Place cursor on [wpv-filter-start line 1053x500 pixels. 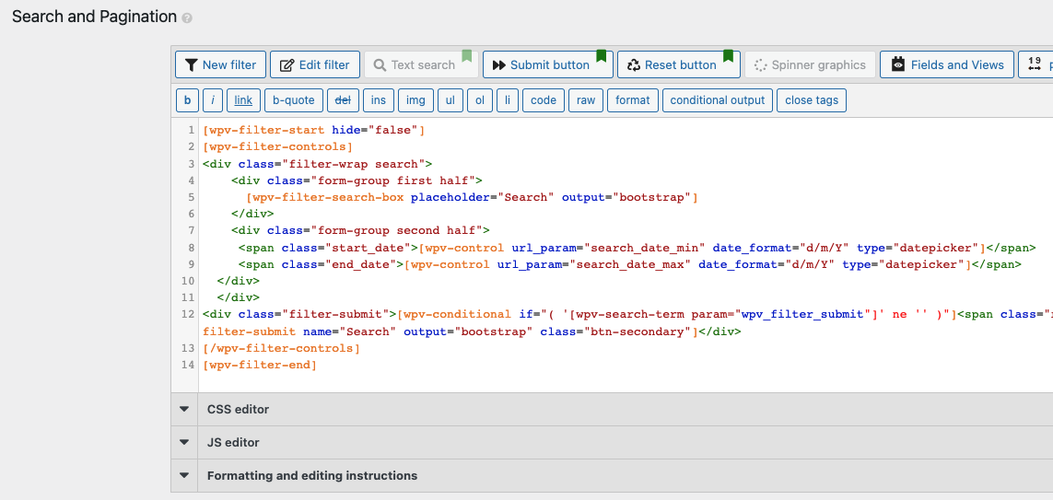tap(313, 130)
